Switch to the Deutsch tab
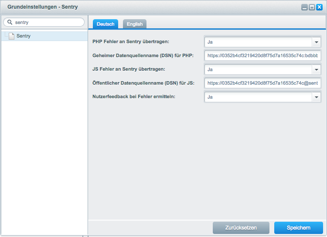 (106, 24)
